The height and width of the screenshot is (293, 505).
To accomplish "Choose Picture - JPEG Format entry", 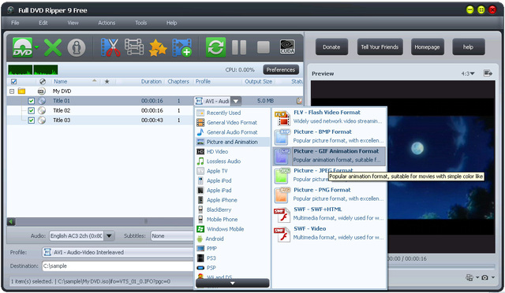I will click(329, 175).
